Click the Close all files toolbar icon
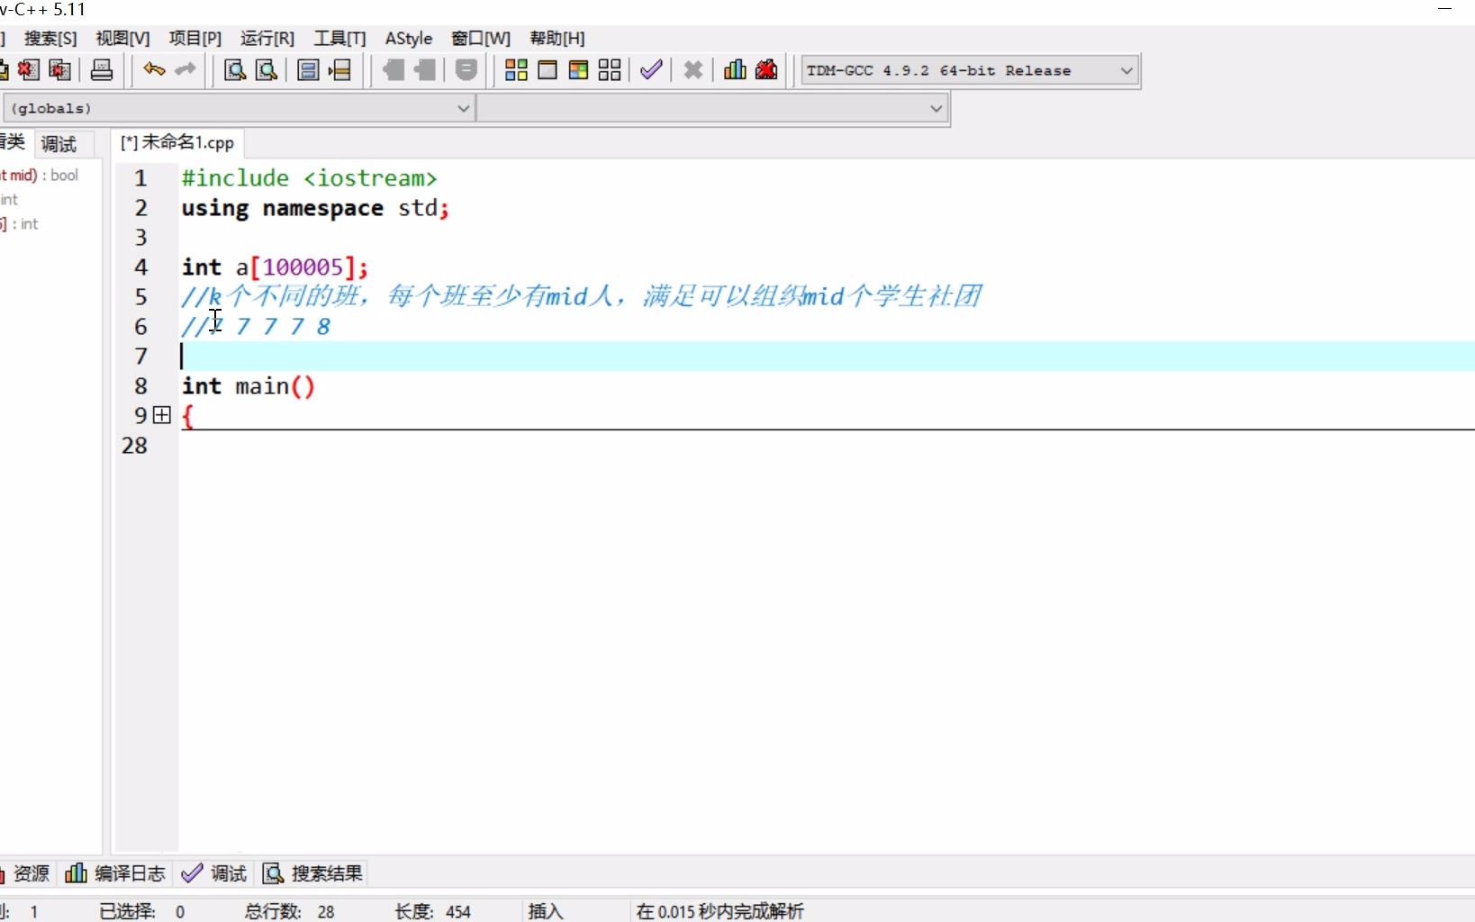Screen dimensions: 1475x922 coord(60,70)
